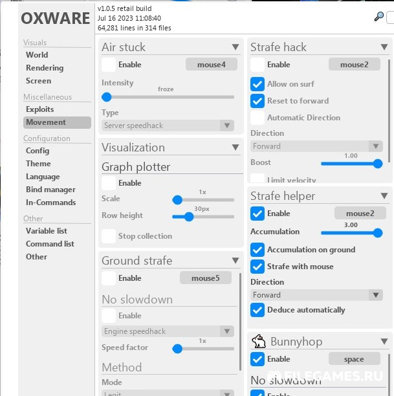
Task: Click the 'v1.0.5 retail build' text
Action: 124,8
